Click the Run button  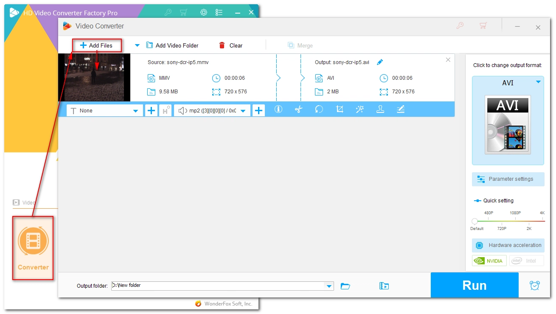(475, 285)
